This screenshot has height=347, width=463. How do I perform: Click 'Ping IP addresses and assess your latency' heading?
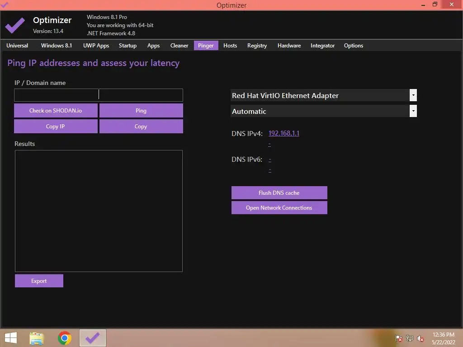click(x=93, y=63)
